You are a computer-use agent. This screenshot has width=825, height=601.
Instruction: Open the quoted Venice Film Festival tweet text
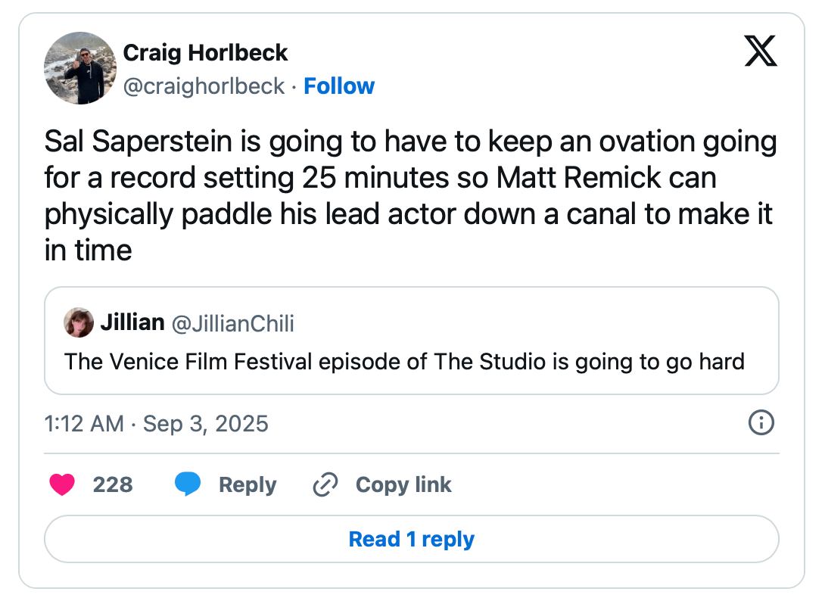404,362
